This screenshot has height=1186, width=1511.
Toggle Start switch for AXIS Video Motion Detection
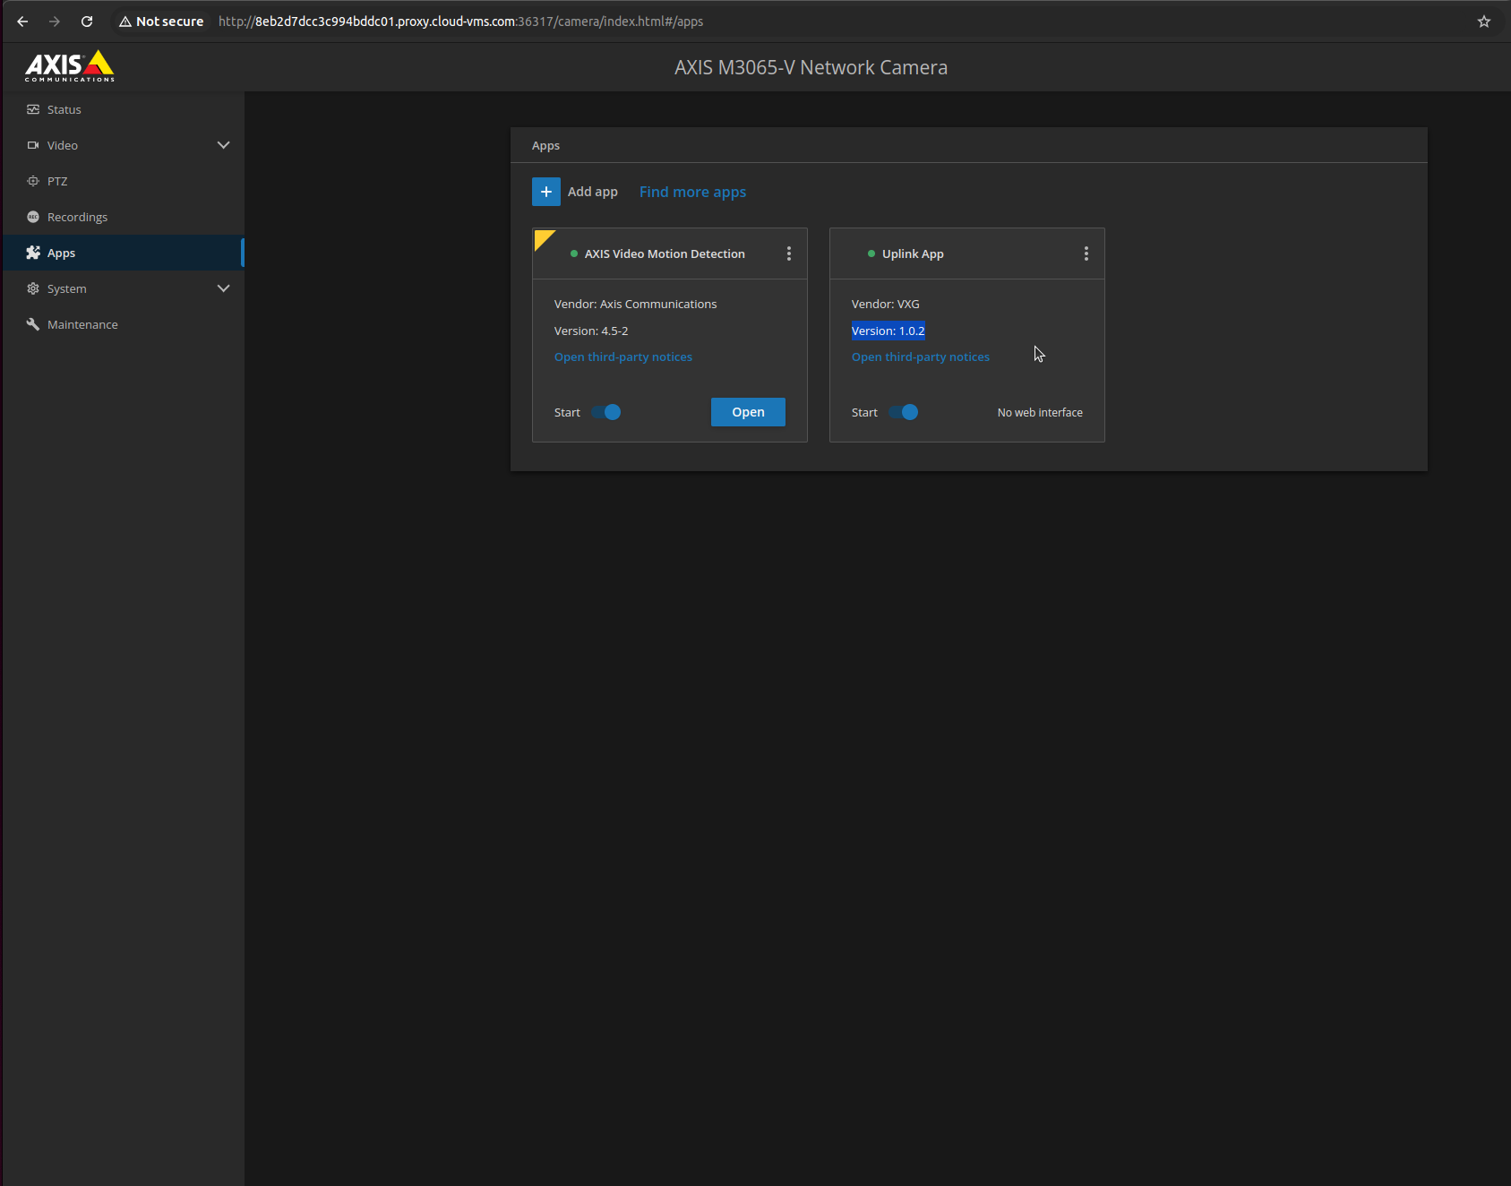click(606, 412)
